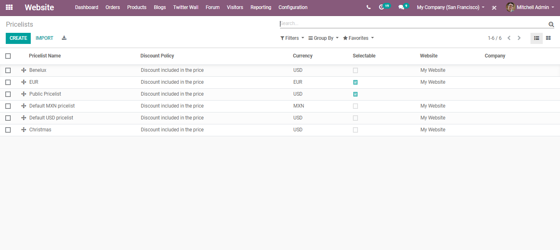The height and width of the screenshot is (250, 560).
Task: Click the EUR currency cell
Action: (298, 82)
